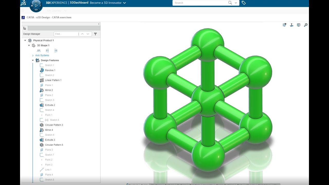Open the hamburger menu below the logo

pyautogui.click(x=22, y=11)
